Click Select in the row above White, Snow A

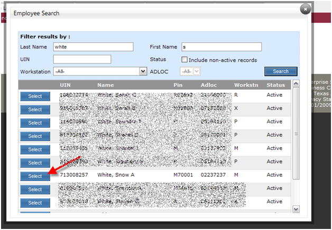(x=35, y=163)
